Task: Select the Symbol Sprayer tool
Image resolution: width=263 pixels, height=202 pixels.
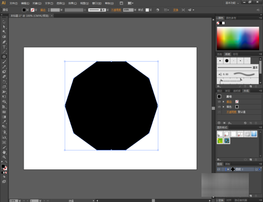Action: click(4, 132)
